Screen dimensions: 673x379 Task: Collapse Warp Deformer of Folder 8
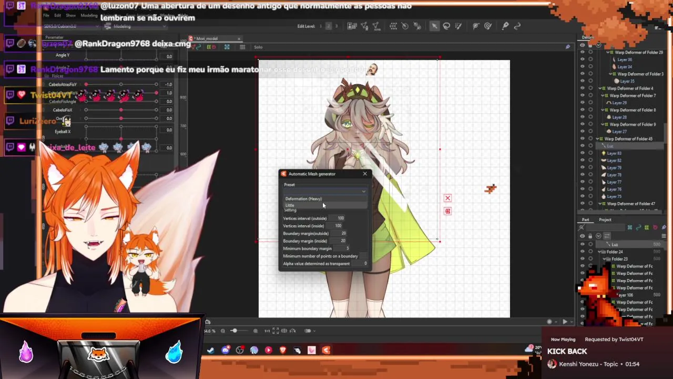(603, 110)
